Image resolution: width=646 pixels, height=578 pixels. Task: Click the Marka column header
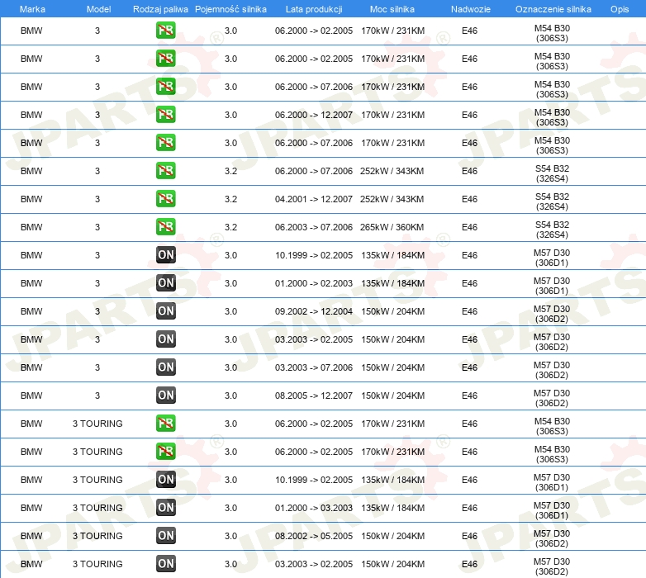32,9
